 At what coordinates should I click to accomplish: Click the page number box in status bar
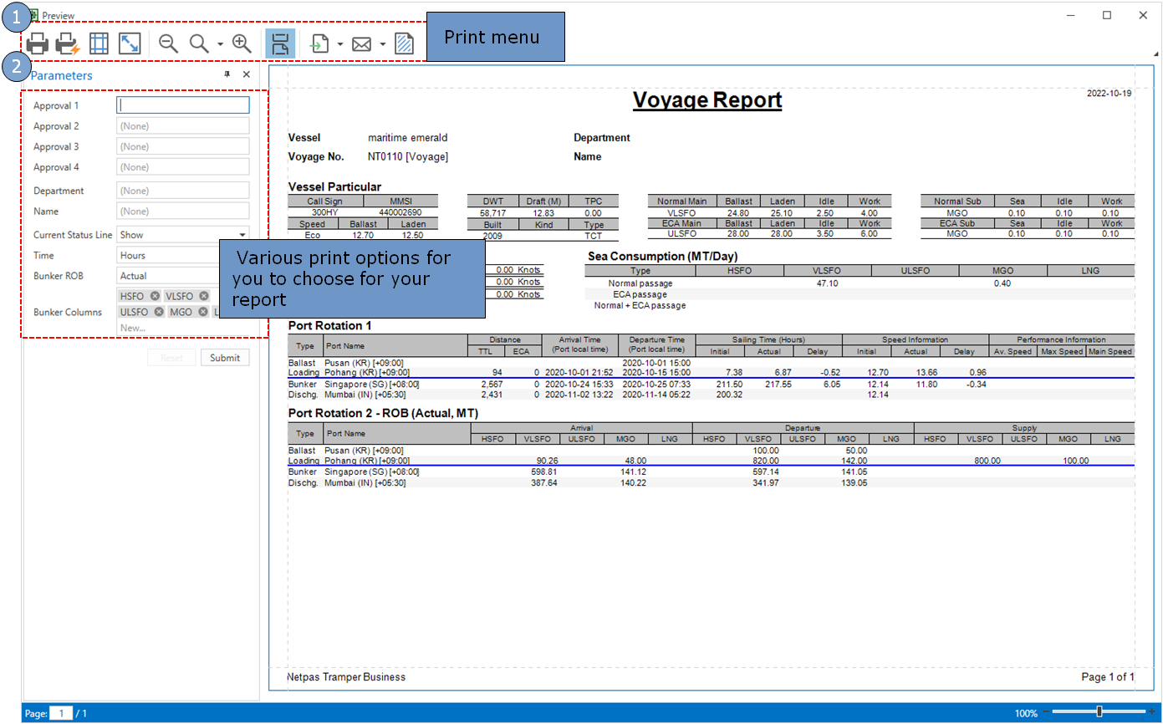[61, 713]
